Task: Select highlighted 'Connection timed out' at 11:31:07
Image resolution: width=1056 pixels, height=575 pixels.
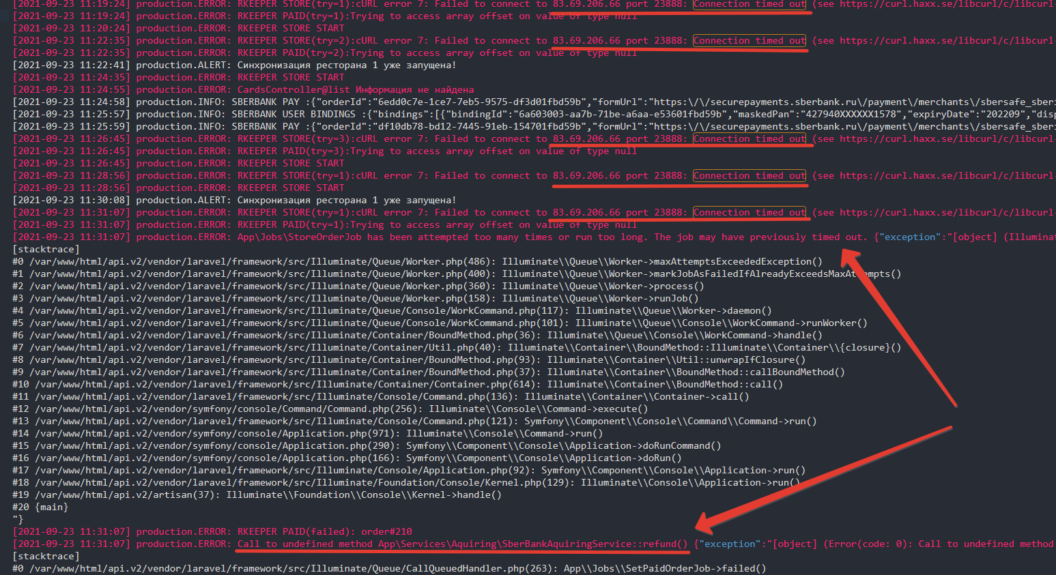Action: coord(750,213)
